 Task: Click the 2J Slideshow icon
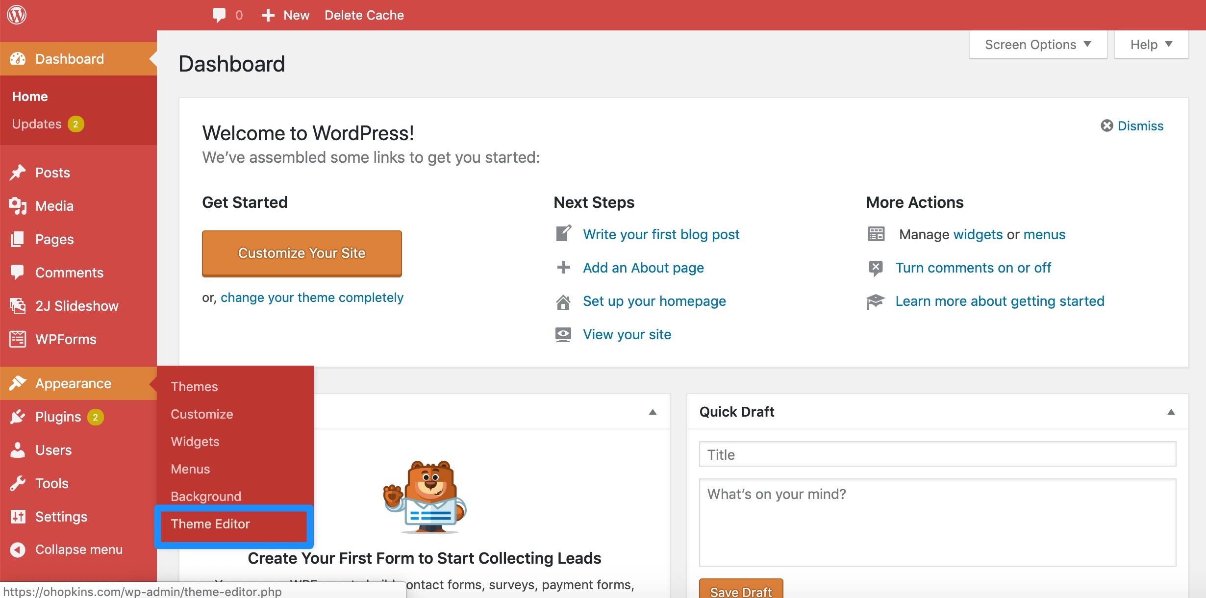(x=18, y=306)
